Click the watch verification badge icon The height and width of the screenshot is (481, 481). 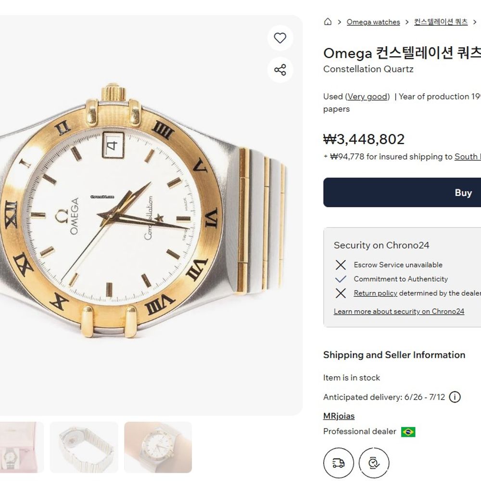point(374,463)
